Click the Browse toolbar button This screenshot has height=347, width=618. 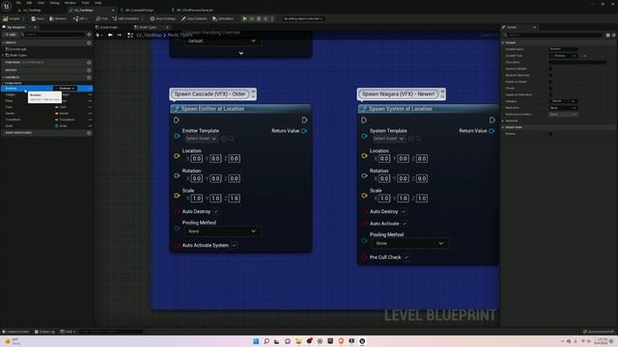(x=58, y=18)
